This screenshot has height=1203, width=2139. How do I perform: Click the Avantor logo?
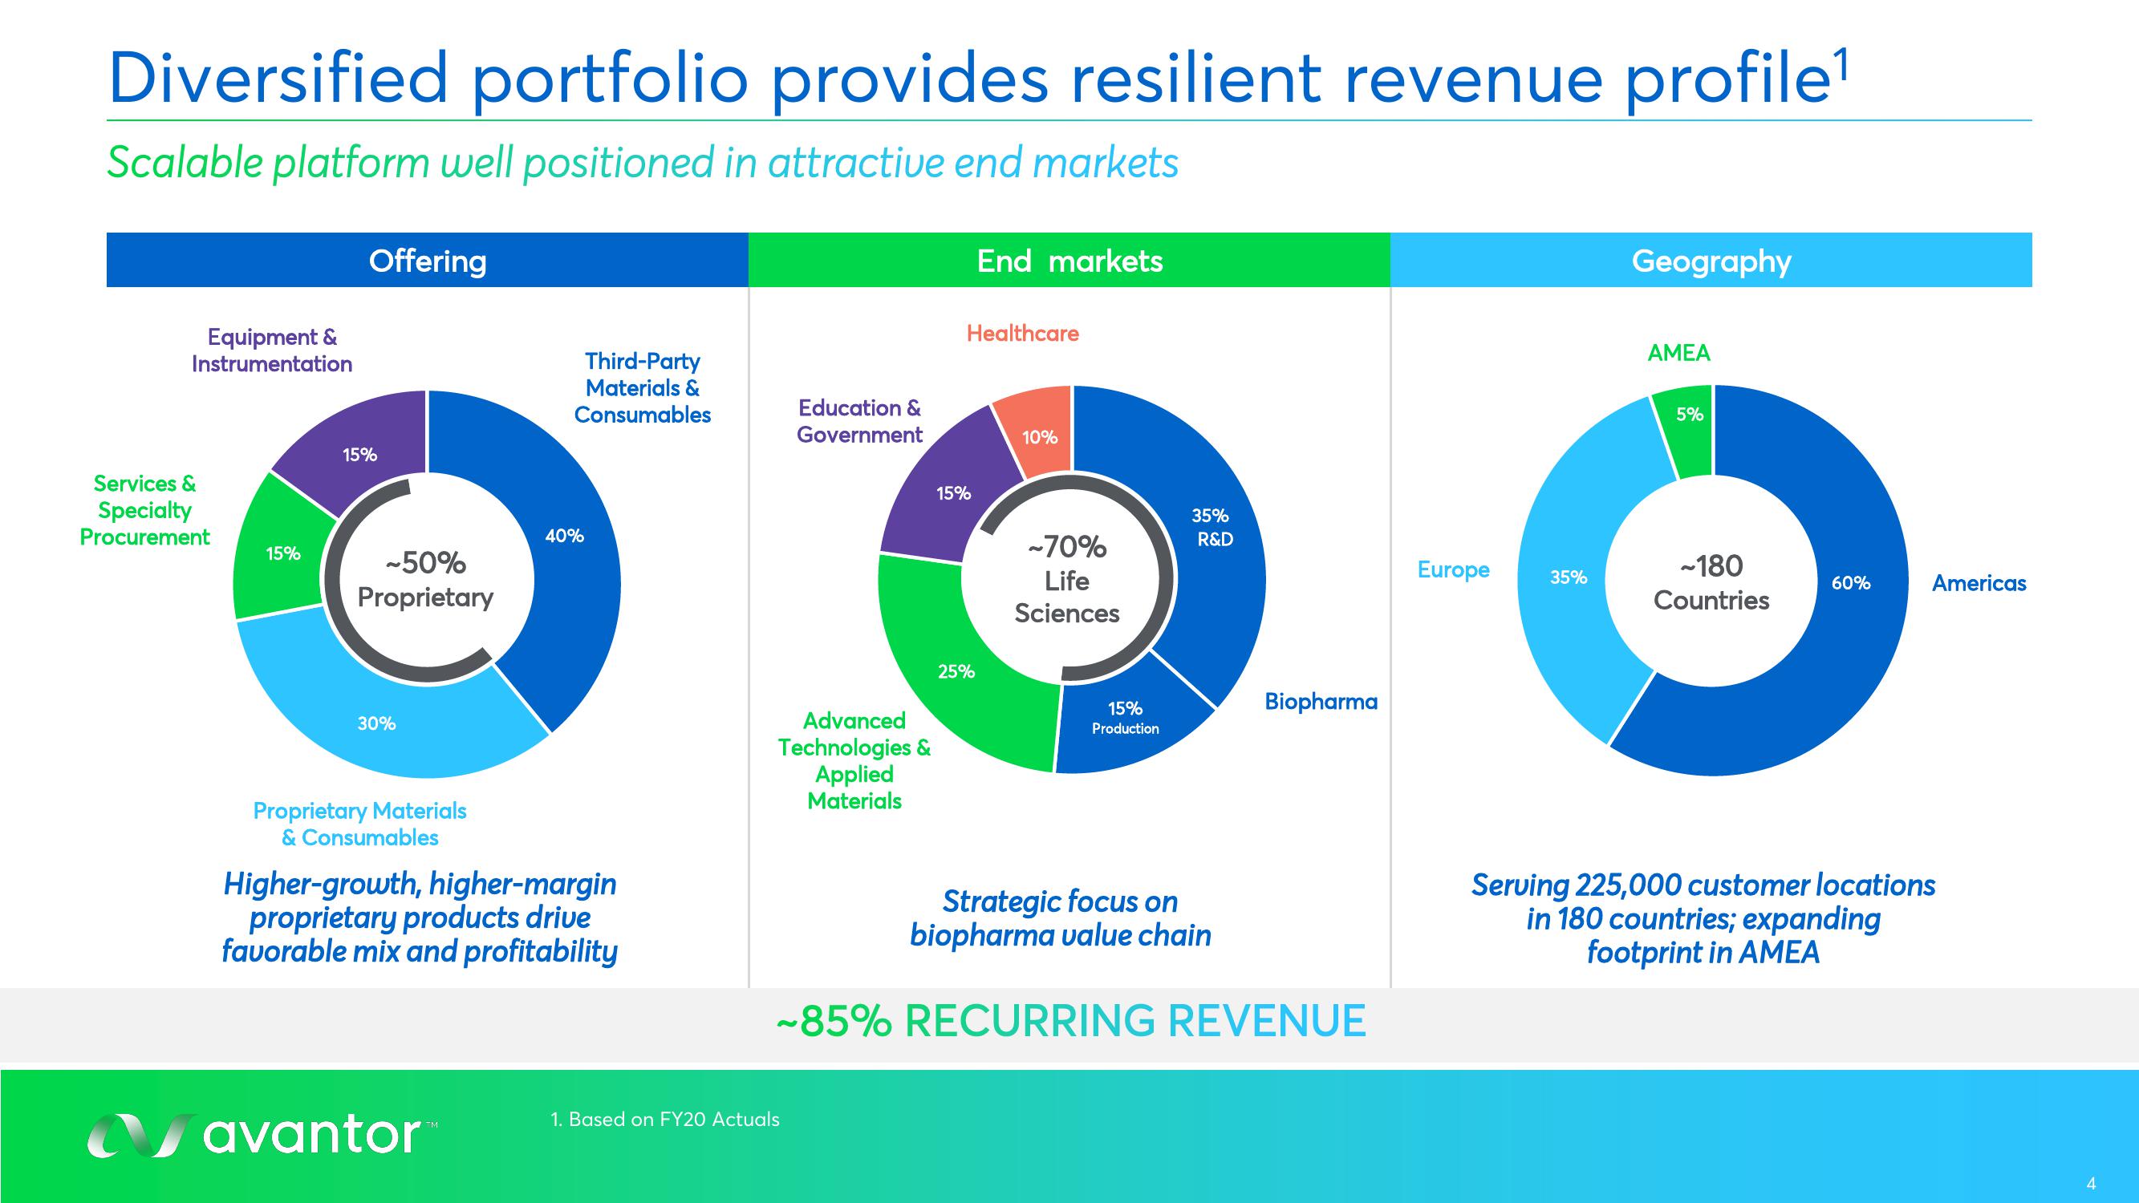pyautogui.click(x=262, y=1135)
